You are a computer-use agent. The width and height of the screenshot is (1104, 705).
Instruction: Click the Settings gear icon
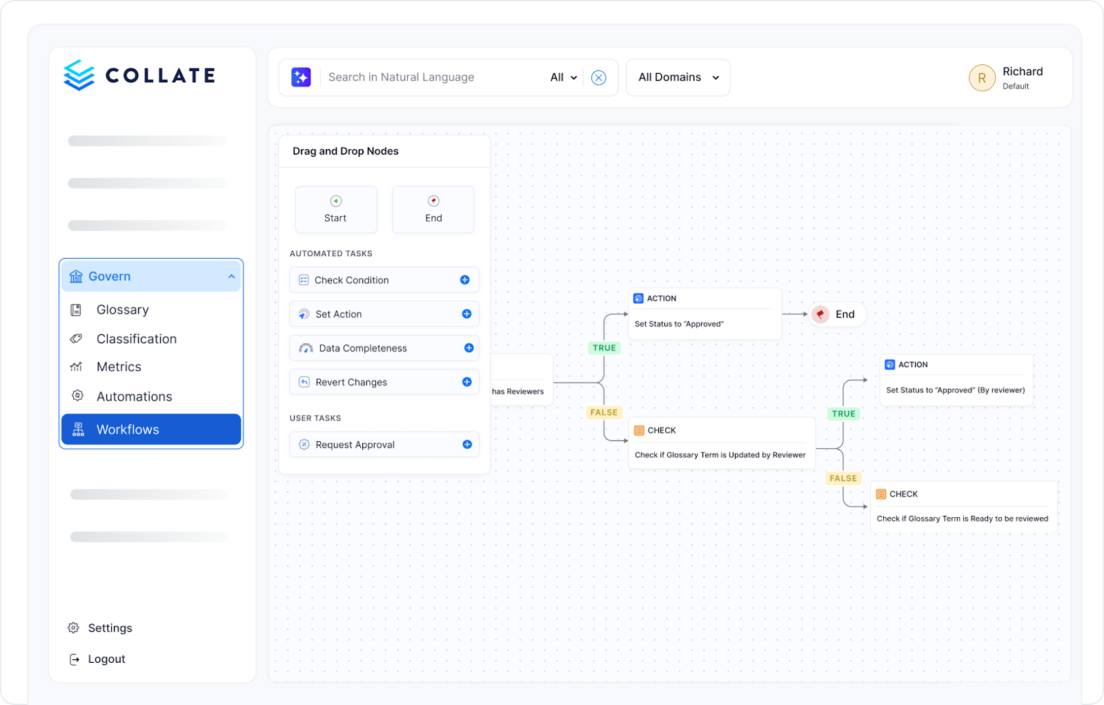coord(73,628)
